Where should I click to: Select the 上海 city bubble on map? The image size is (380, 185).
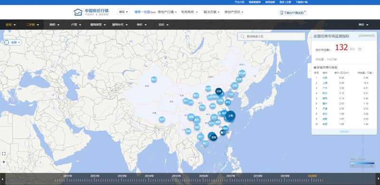[230, 116]
